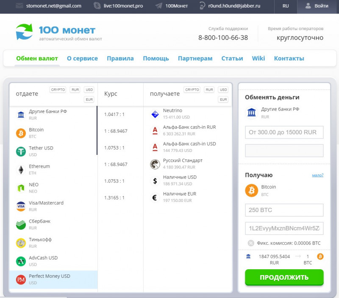Image resolution: width=339 pixels, height=298 pixels.
Task: Choose Альфа-Банк cash-in USD icon
Action: coord(155,147)
